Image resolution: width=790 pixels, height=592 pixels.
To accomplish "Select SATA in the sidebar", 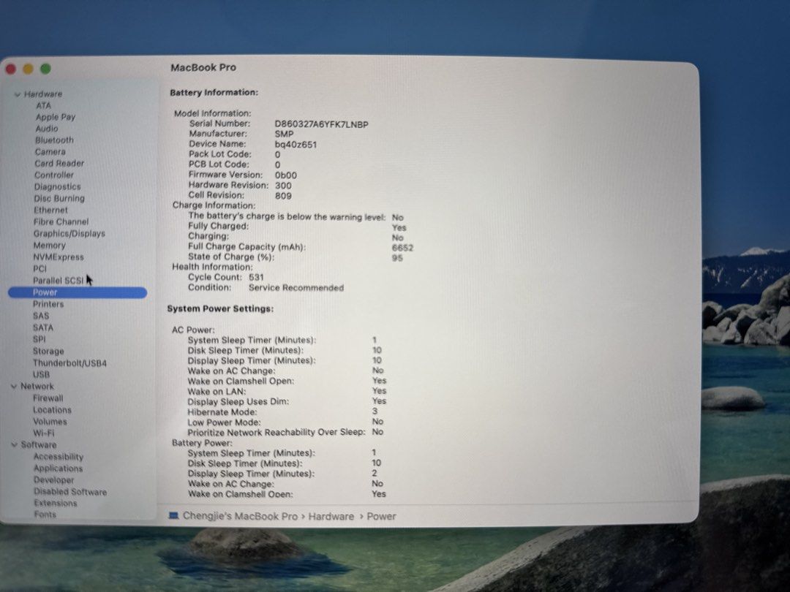I will [43, 327].
